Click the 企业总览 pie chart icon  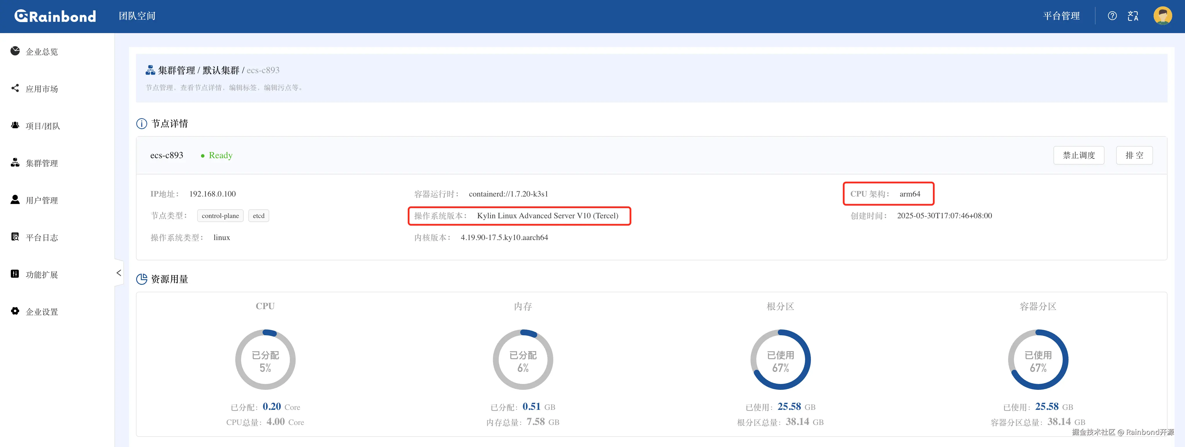(x=15, y=51)
